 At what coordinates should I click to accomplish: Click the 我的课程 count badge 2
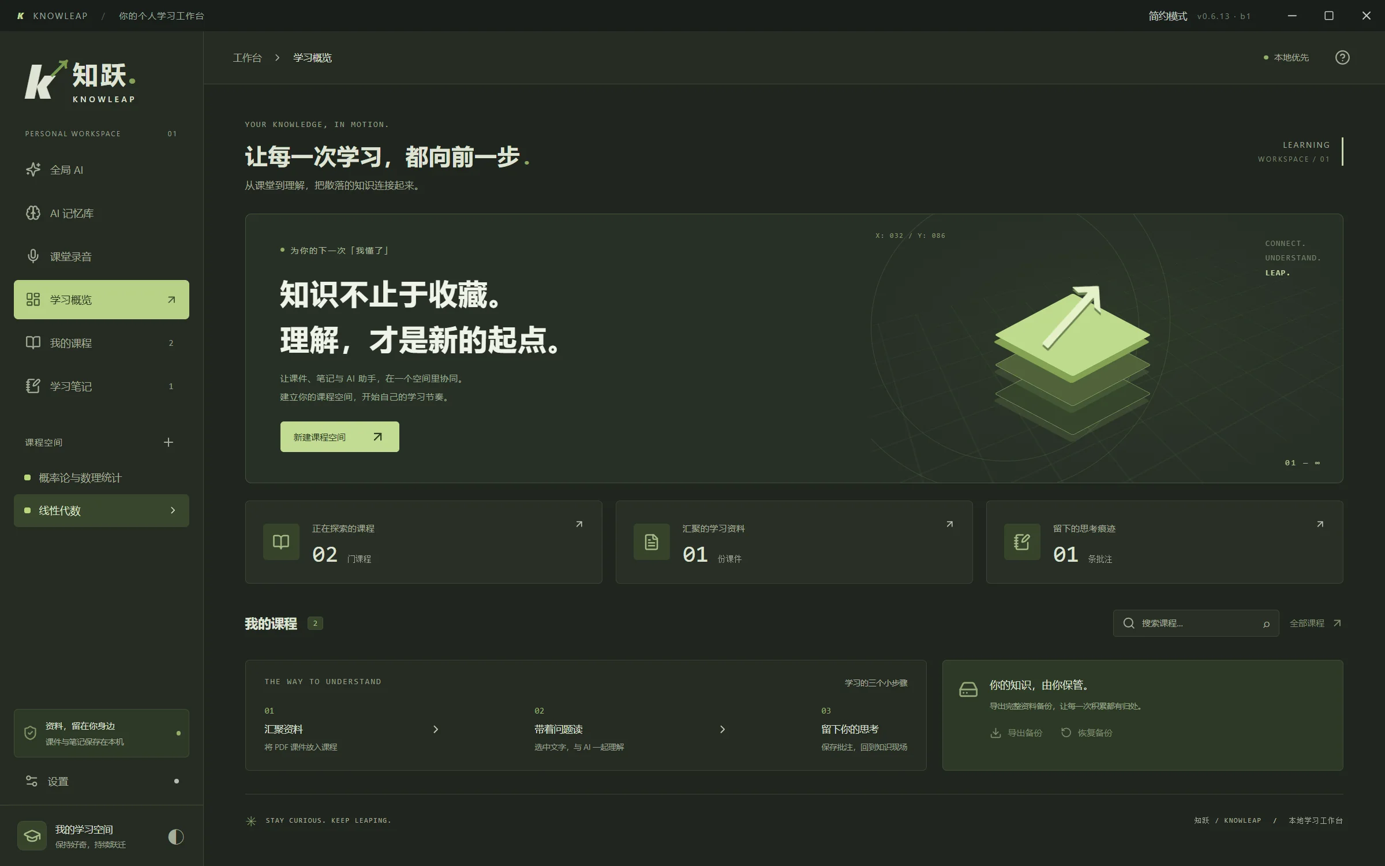(315, 624)
